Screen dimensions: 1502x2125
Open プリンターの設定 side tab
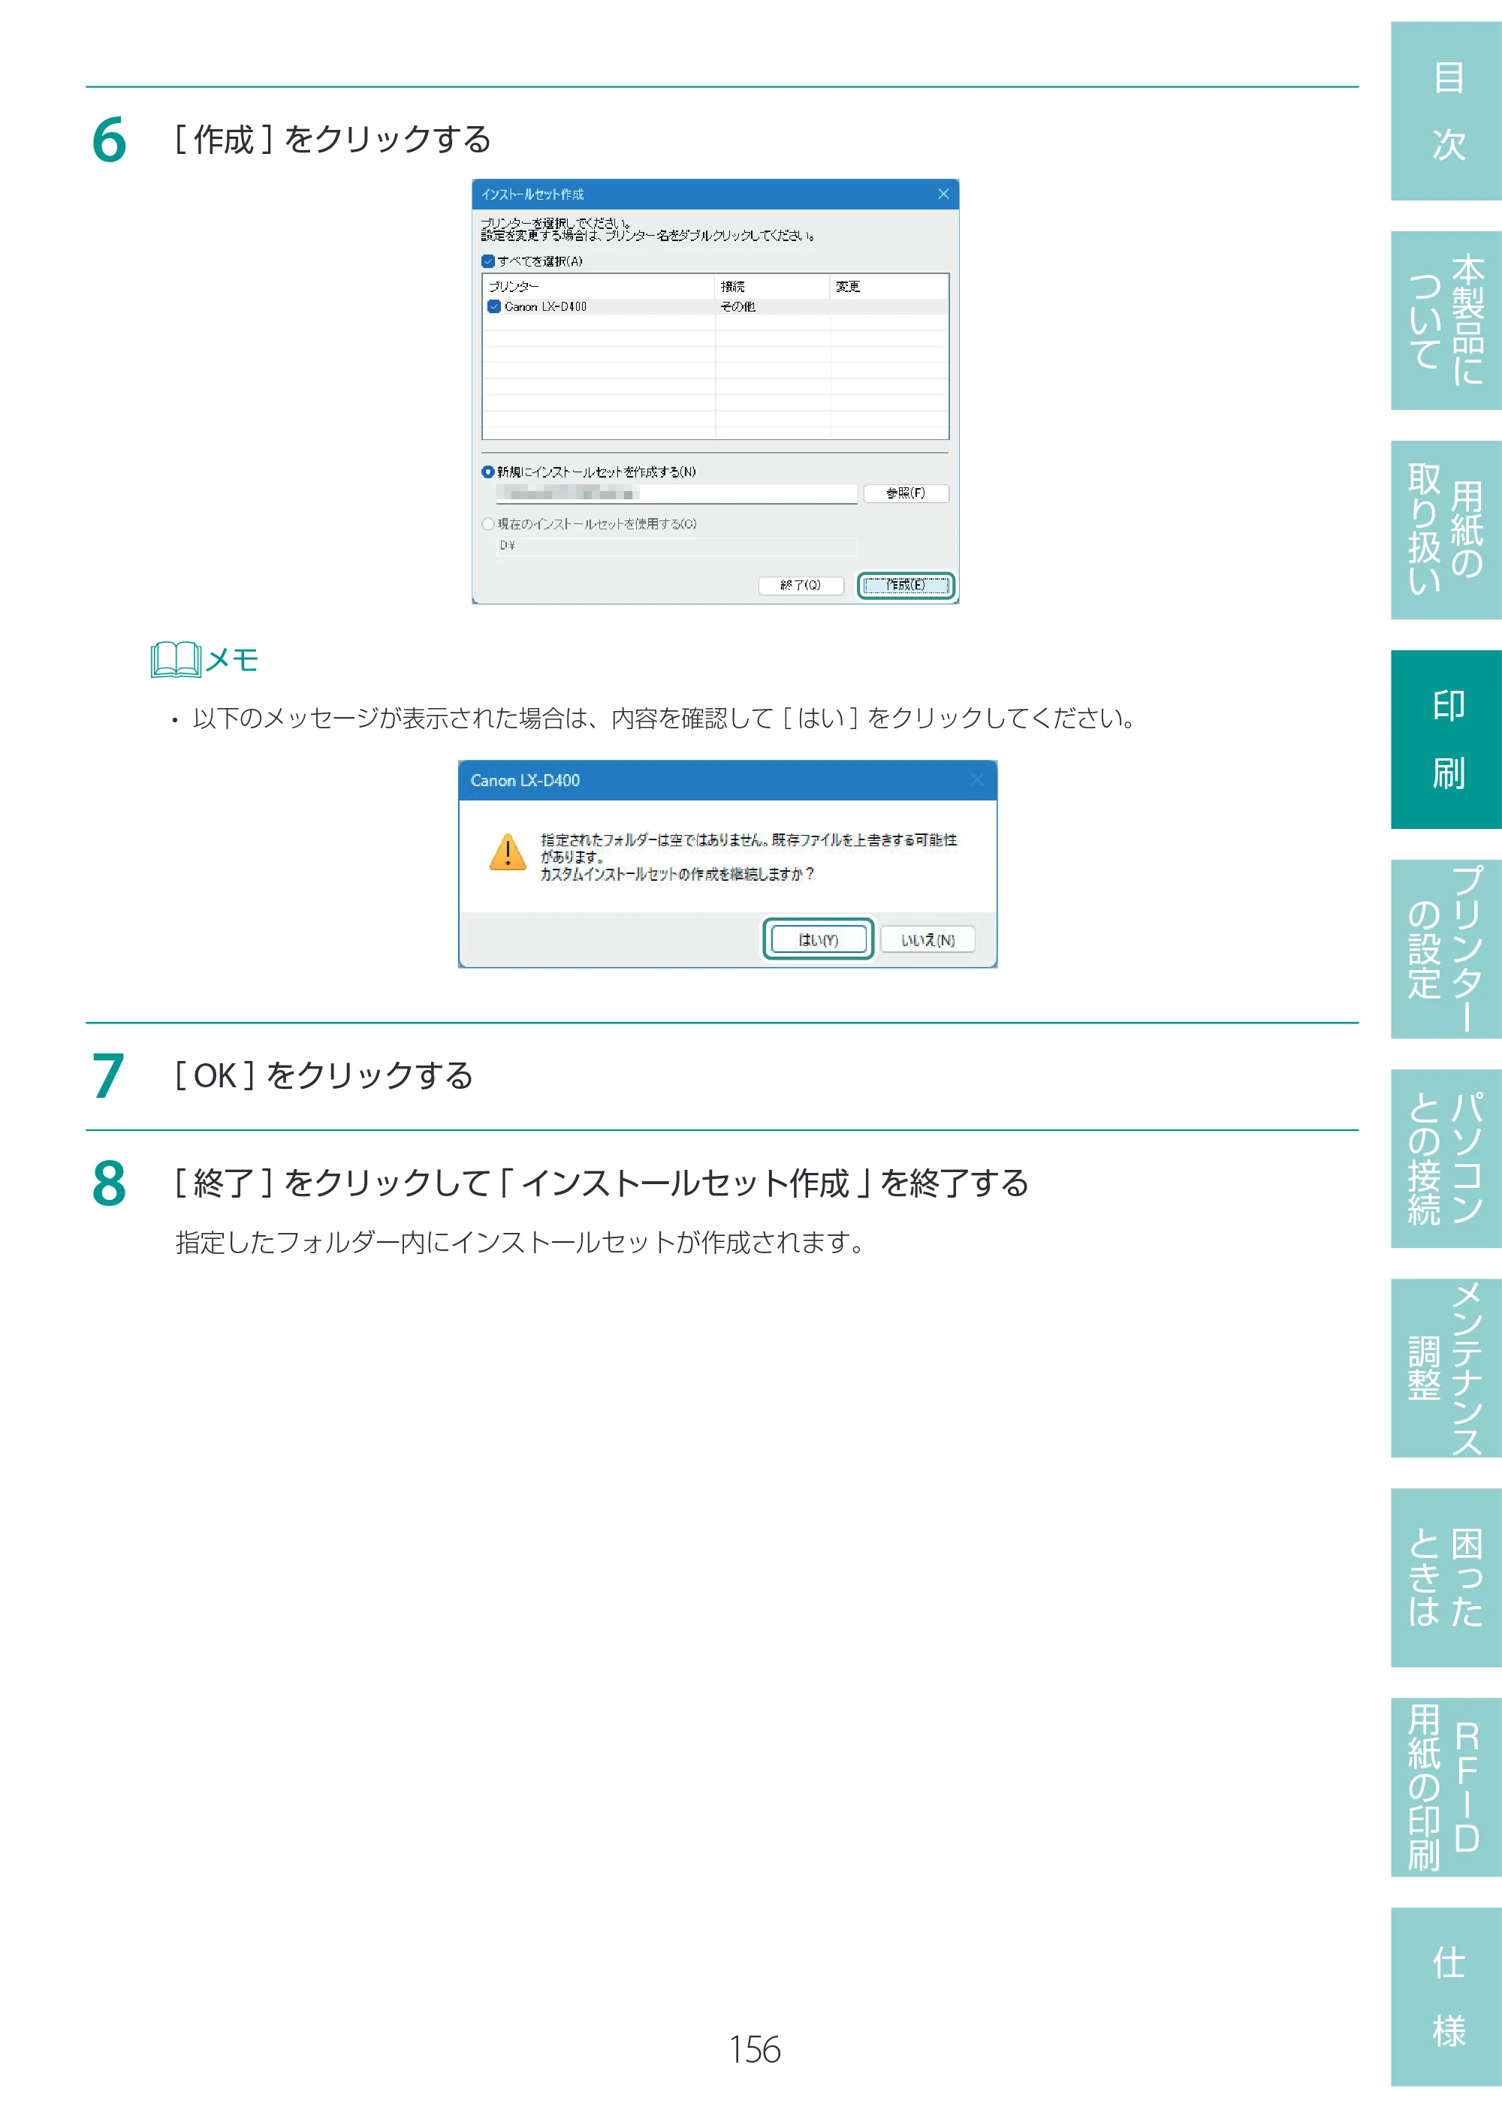pyautogui.click(x=1446, y=948)
